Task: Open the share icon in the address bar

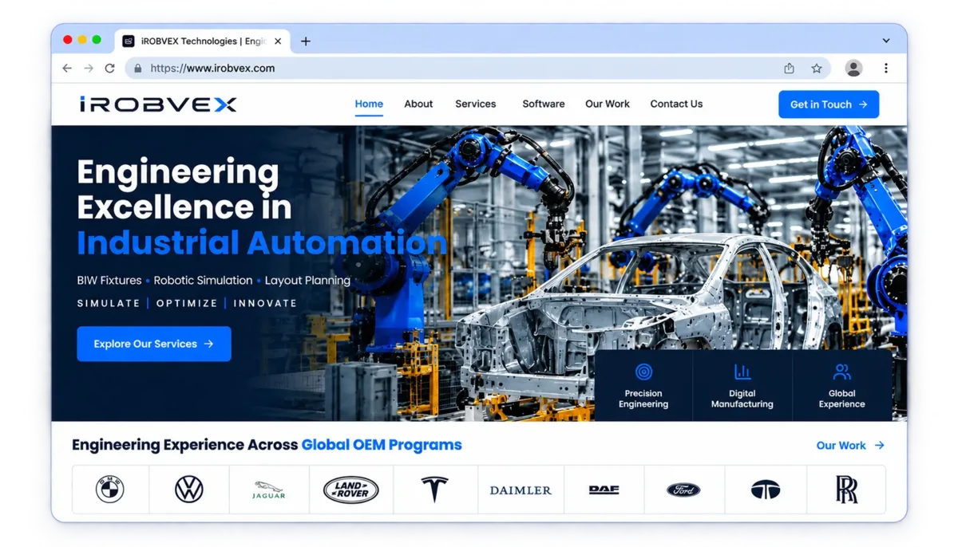Action: pos(789,69)
